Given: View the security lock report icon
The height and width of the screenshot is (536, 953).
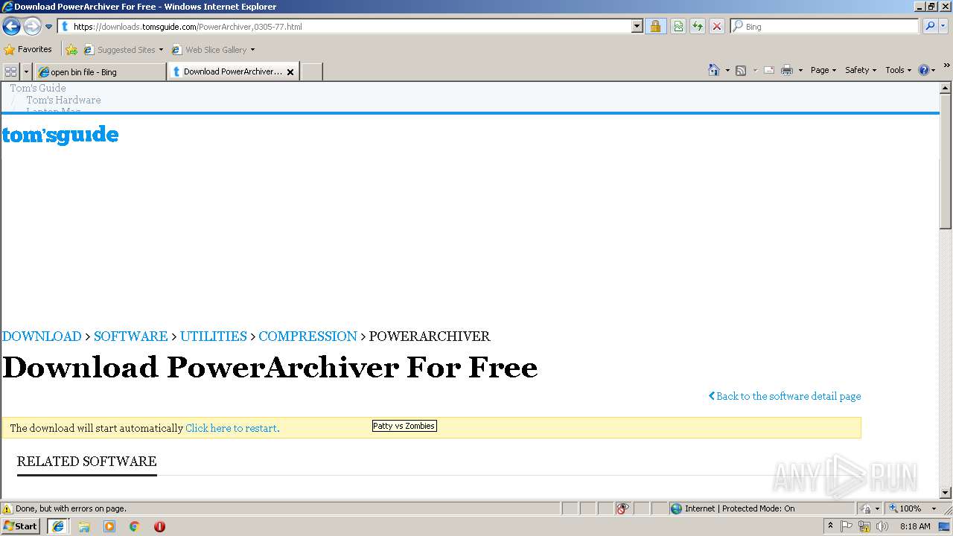Looking at the screenshot, I should [655, 27].
